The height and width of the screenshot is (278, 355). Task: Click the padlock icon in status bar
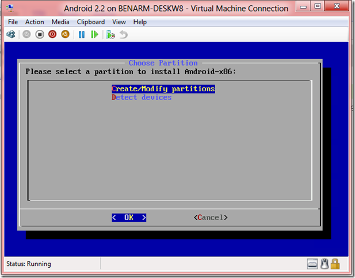[x=335, y=264]
